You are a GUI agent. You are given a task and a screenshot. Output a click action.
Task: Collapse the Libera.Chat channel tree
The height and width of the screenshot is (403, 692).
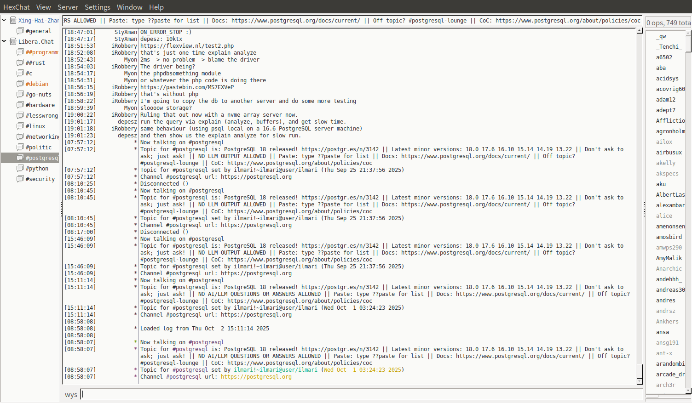click(x=4, y=41)
